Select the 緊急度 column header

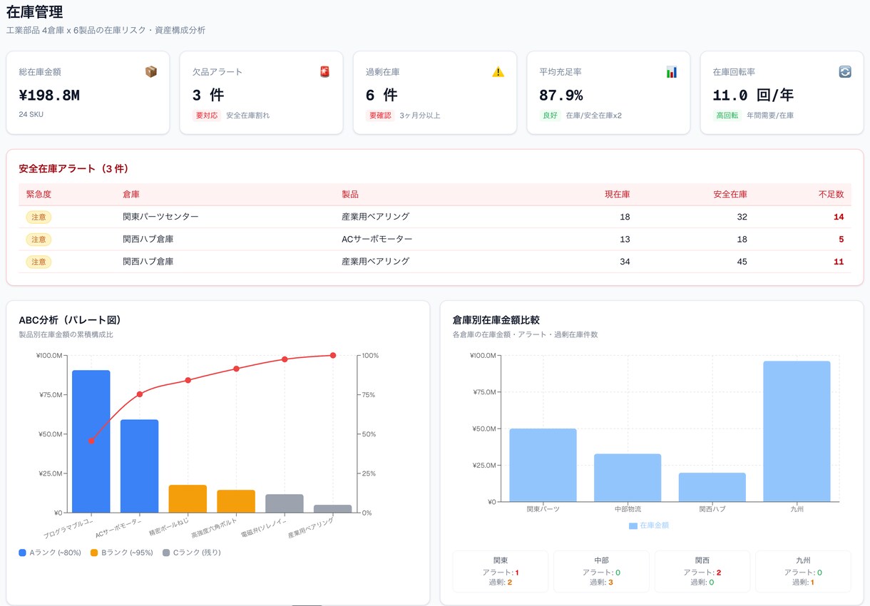(39, 195)
